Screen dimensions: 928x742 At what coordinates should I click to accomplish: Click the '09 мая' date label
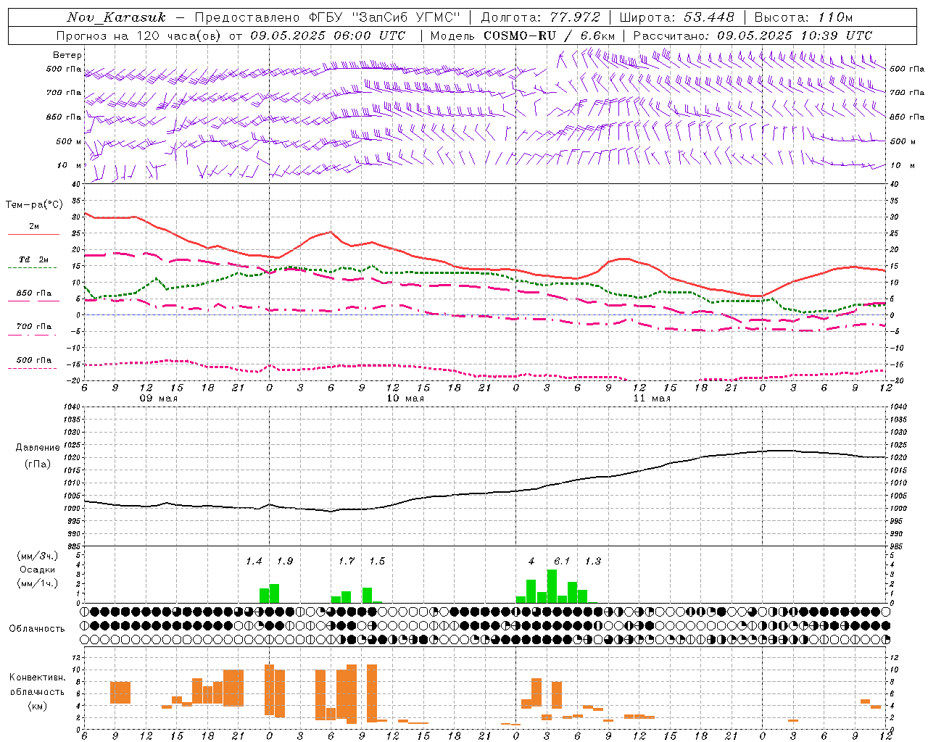point(158,399)
